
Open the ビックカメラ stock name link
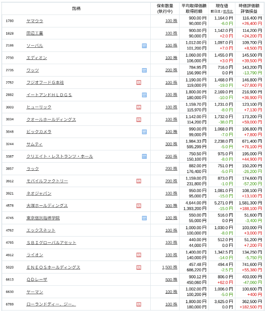click(x=39, y=132)
